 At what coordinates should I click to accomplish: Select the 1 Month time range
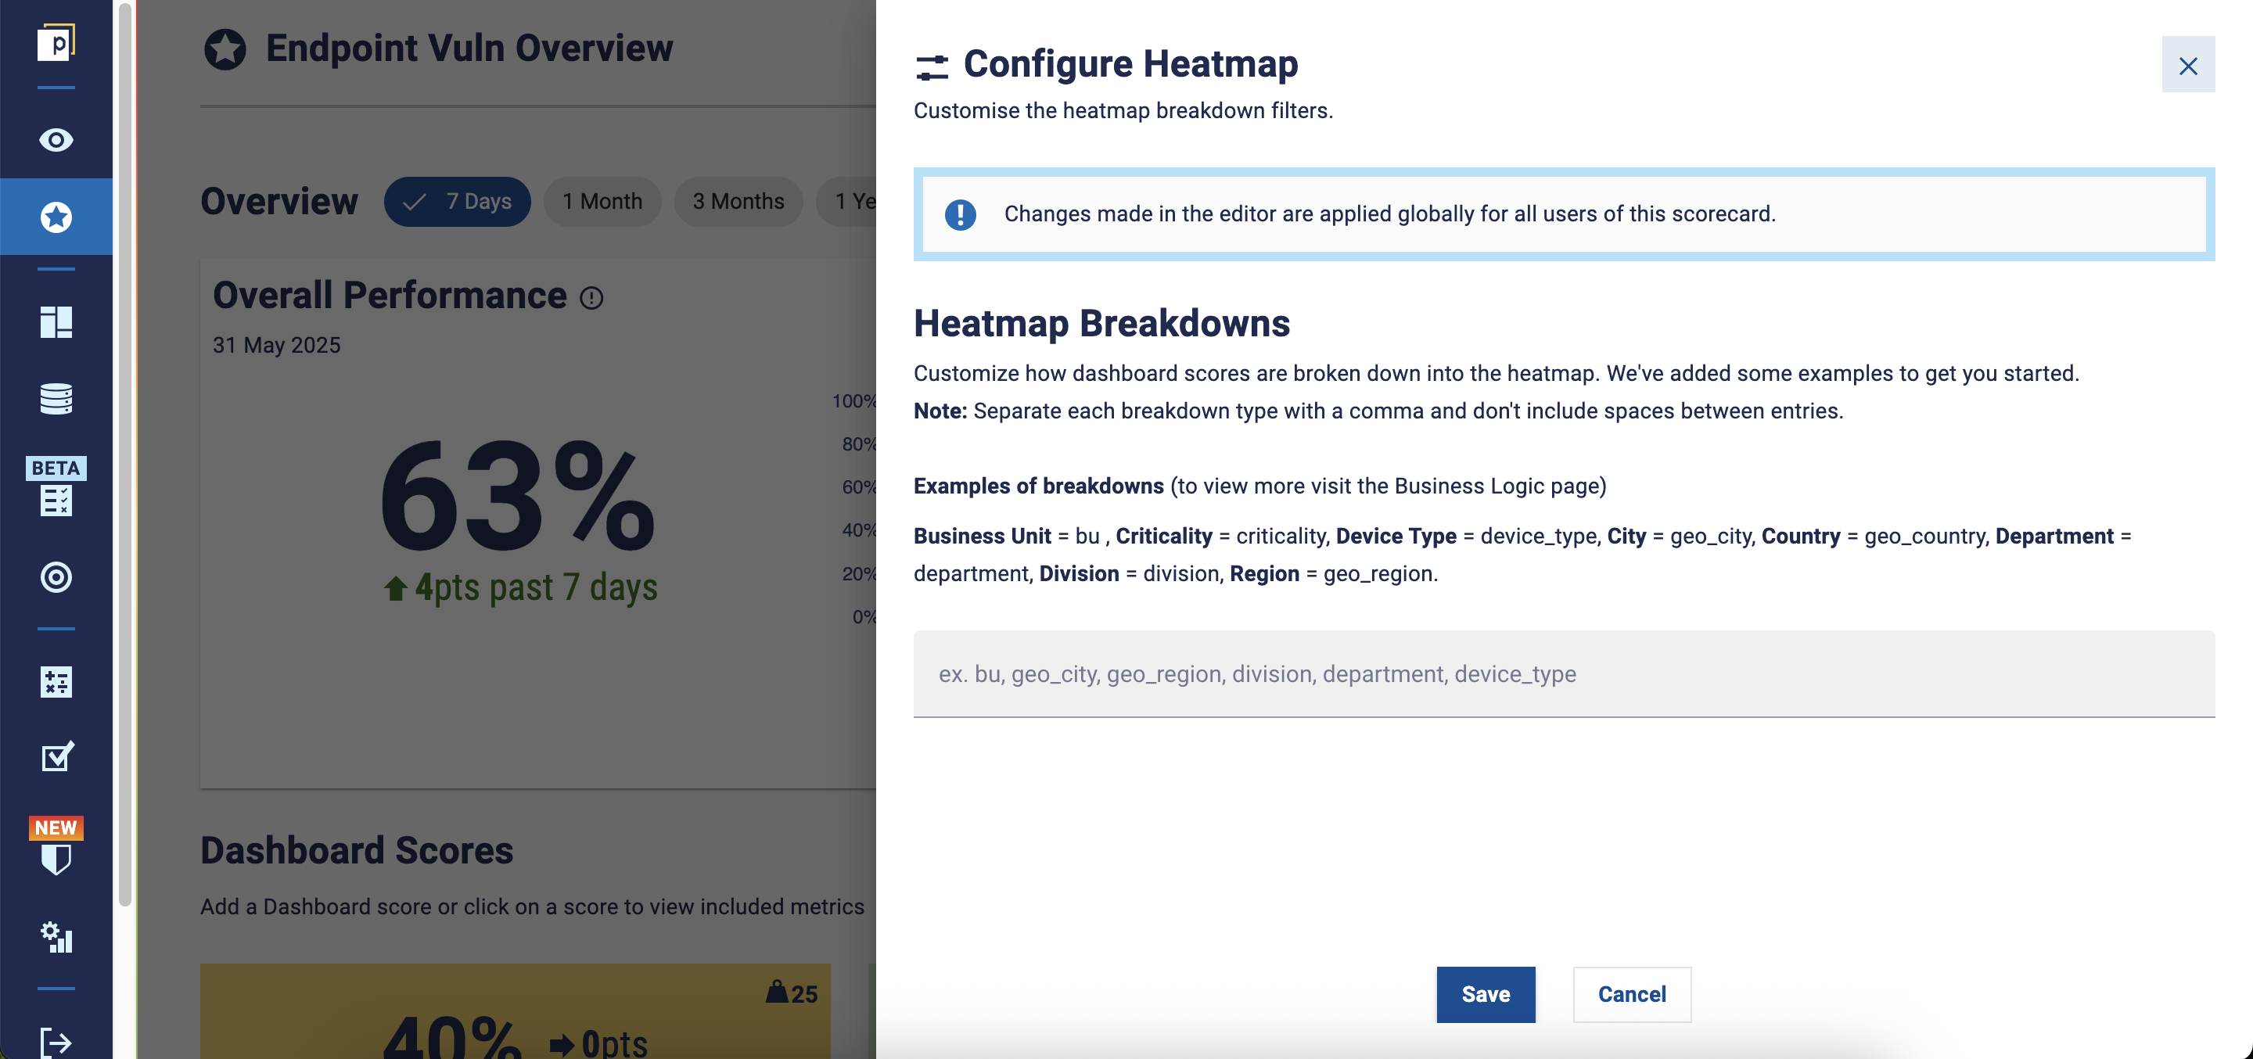(602, 201)
